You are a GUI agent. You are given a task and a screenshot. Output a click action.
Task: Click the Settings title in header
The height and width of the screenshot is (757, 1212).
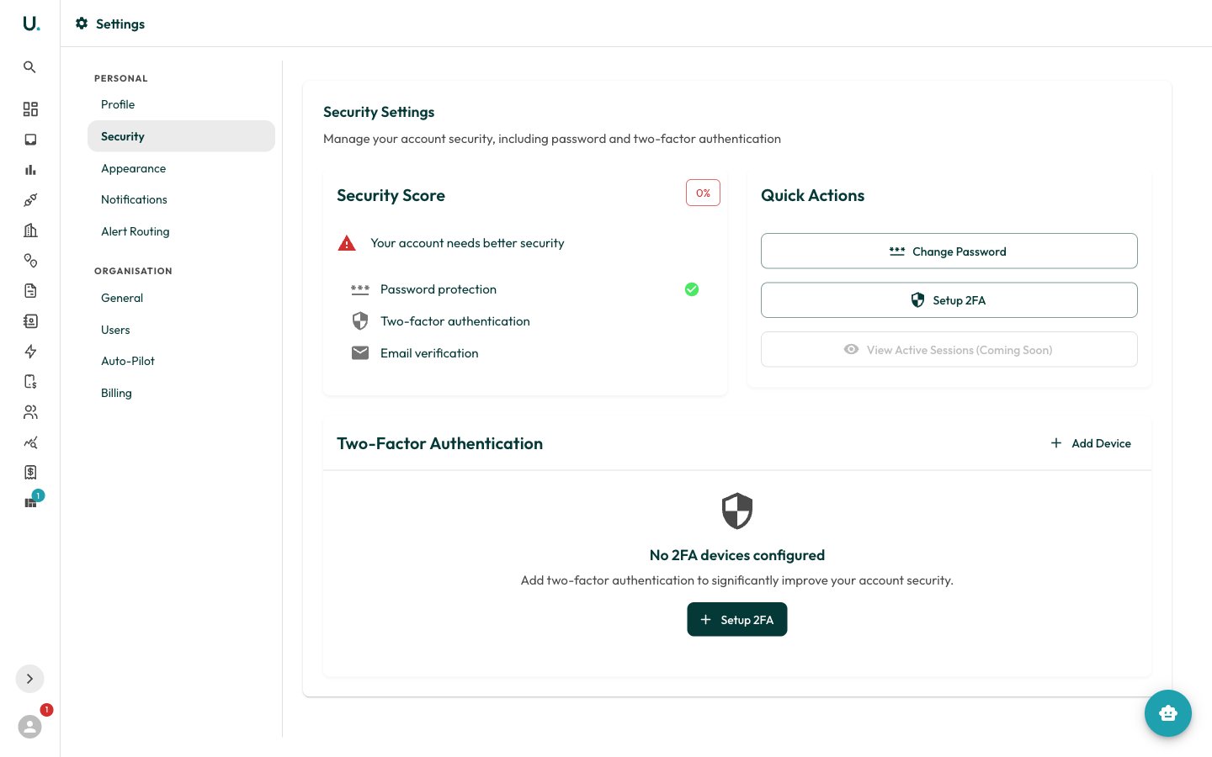coord(120,24)
